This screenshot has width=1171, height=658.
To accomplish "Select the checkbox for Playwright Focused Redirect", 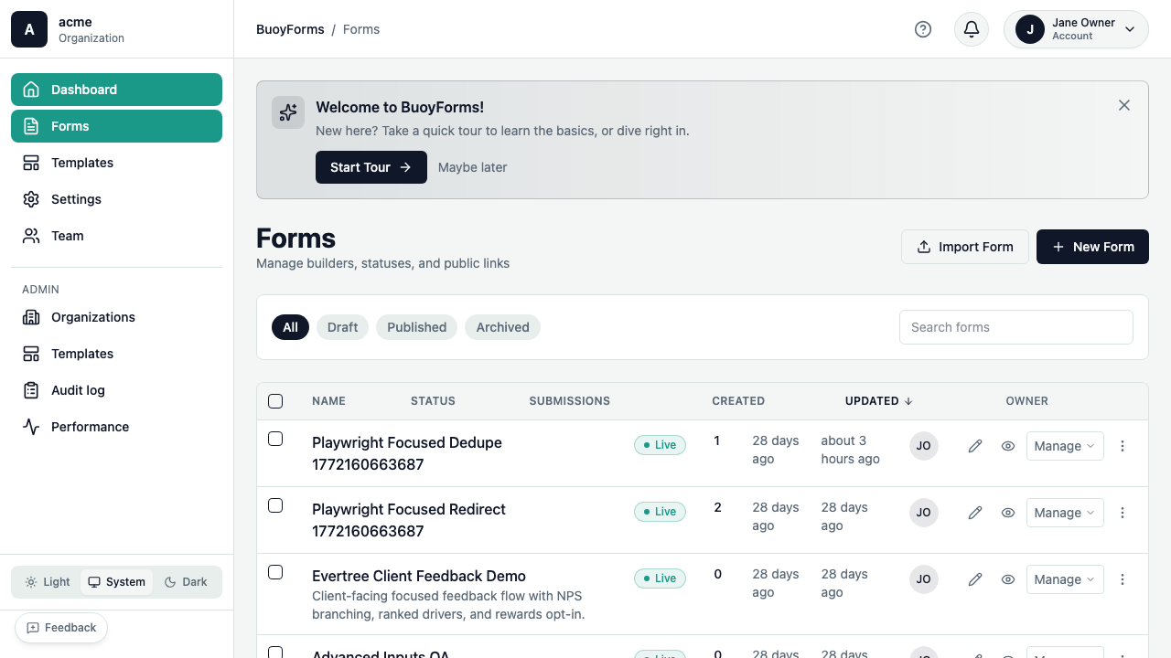I will point(275,505).
